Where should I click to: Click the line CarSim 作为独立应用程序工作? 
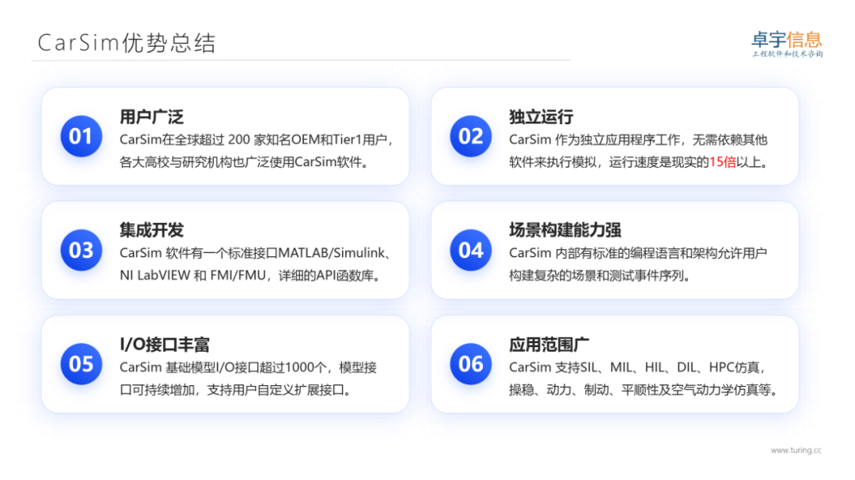coord(638,140)
